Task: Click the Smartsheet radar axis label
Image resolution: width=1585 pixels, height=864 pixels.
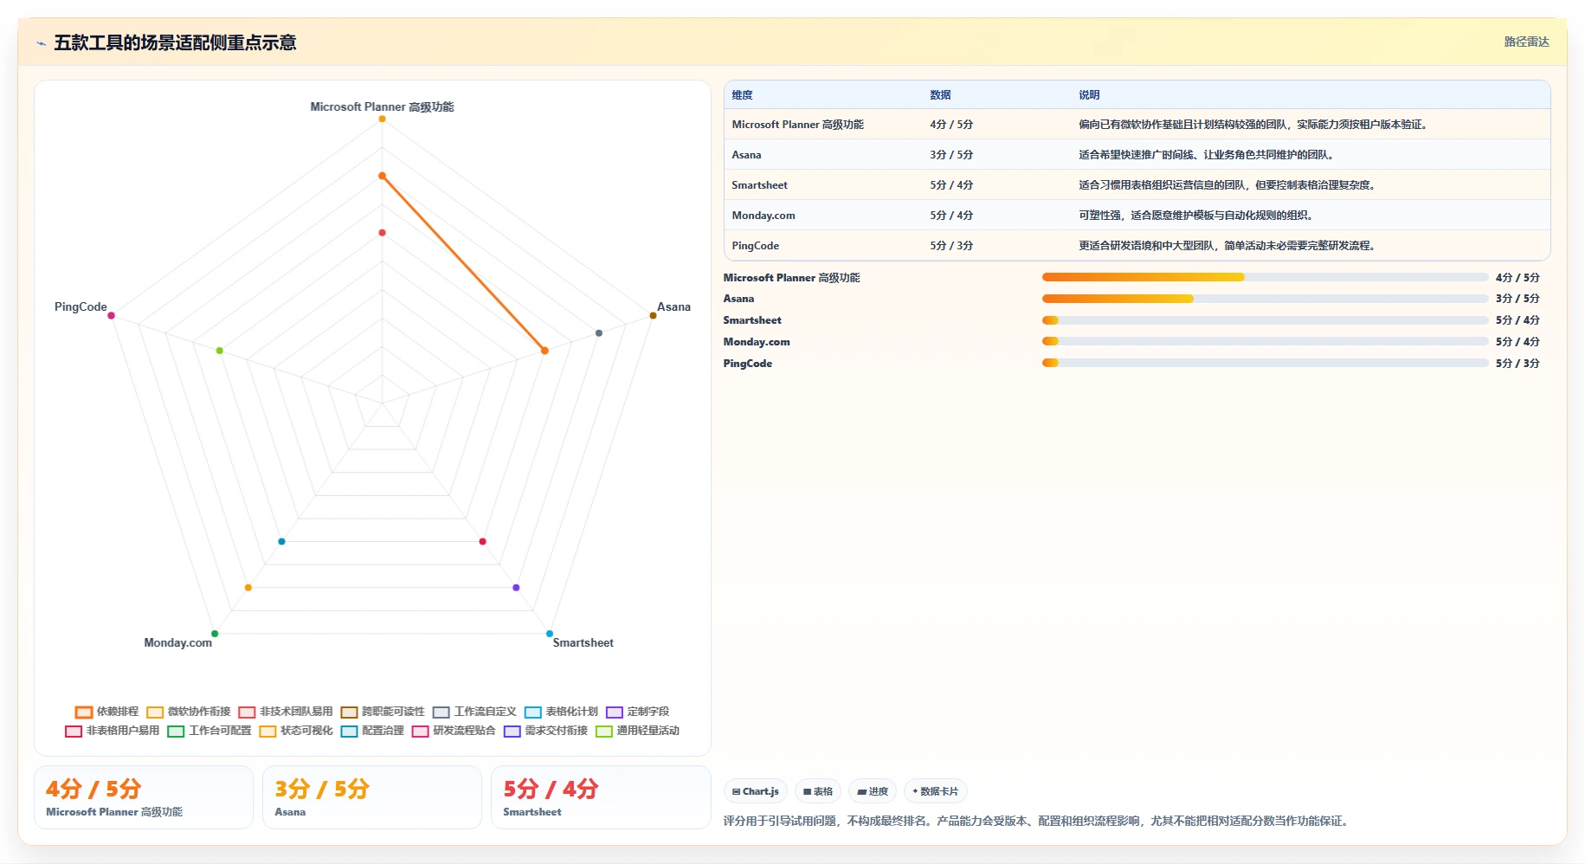Action: tap(583, 643)
